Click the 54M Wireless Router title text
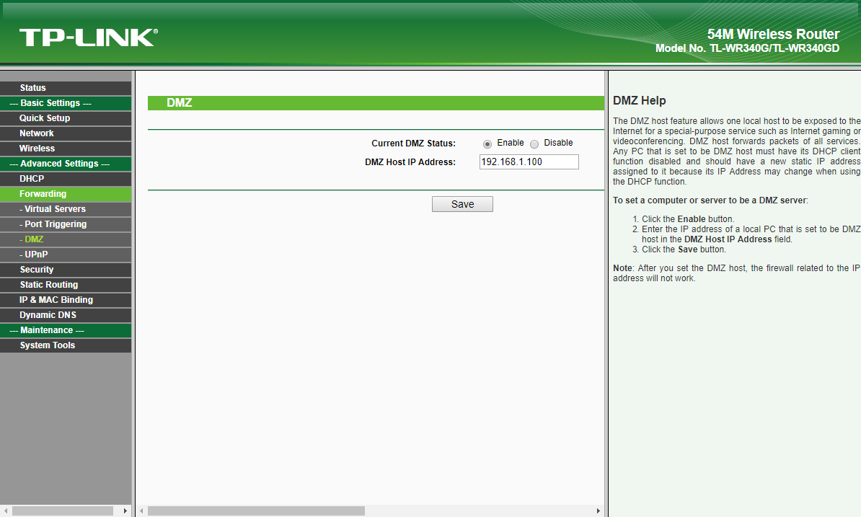The height and width of the screenshot is (517, 861). tap(773, 34)
